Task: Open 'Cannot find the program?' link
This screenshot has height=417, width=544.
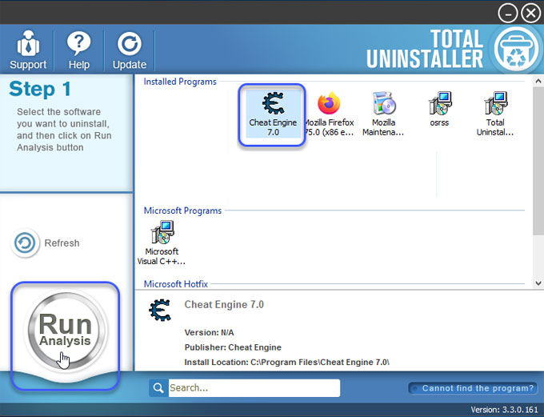Action: tap(474, 388)
